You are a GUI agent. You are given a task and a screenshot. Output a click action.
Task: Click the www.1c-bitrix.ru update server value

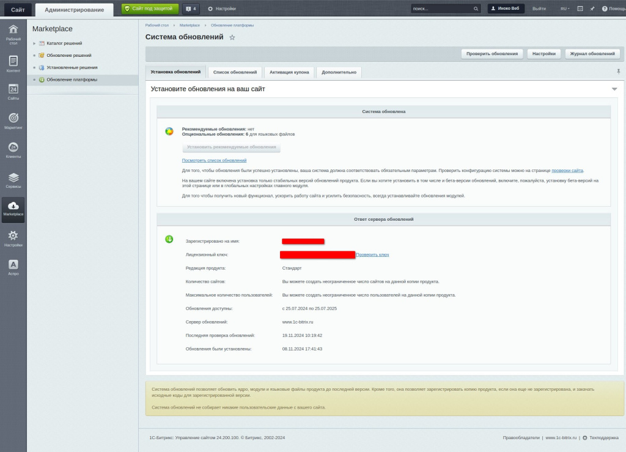click(x=298, y=322)
